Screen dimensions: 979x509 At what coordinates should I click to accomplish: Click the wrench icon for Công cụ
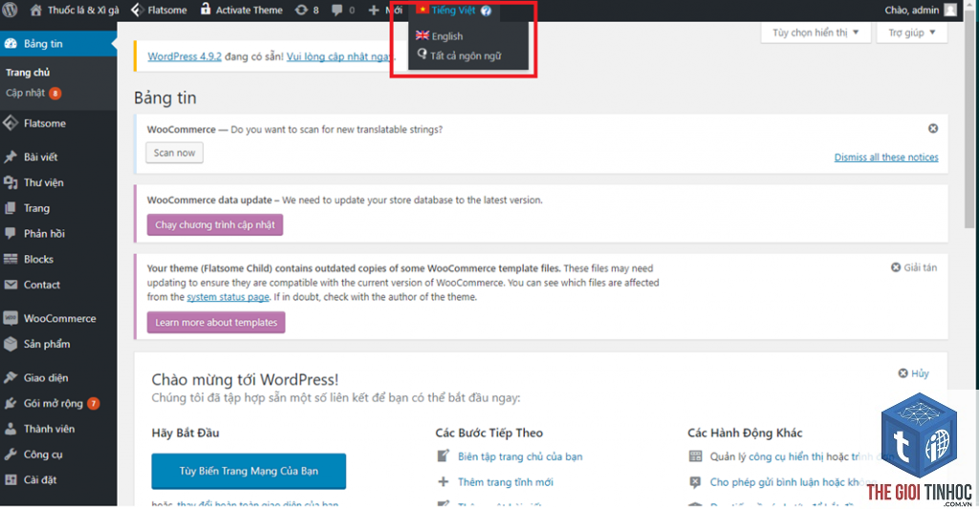click(11, 455)
